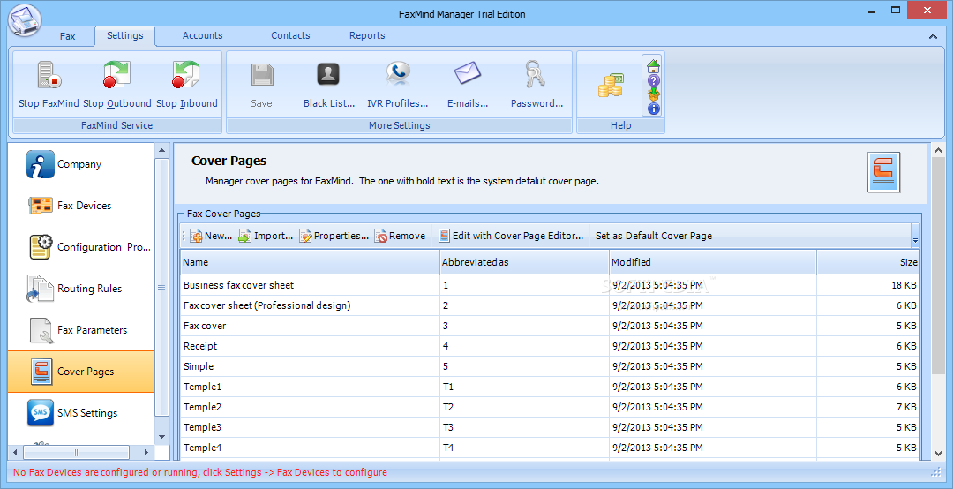Select Fax cover sheet (Professional design)
The width and height of the screenshot is (953, 489).
(551, 305)
